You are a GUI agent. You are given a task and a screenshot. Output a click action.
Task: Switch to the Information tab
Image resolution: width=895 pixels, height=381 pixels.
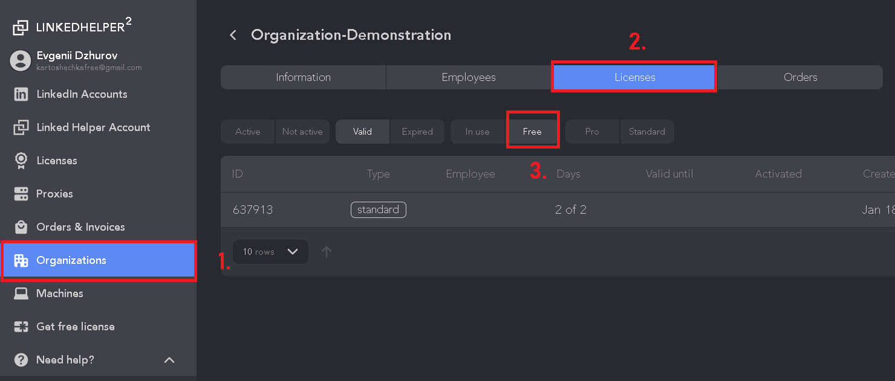[x=304, y=77]
